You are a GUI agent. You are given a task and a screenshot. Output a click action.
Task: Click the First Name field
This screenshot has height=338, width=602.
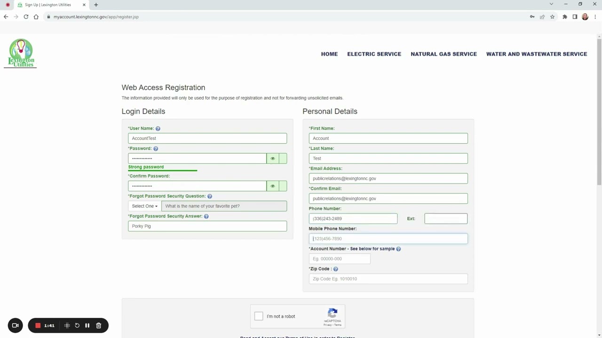coord(388,138)
